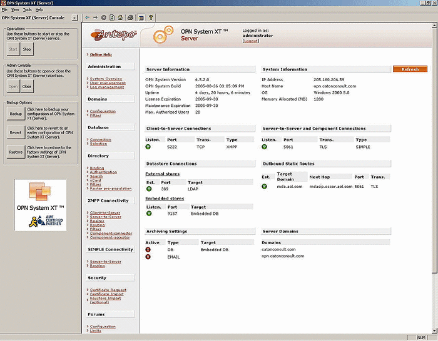Open SIMPLE Connectivity Server-to-Server link
The height and width of the screenshot is (341, 438).
105,262
